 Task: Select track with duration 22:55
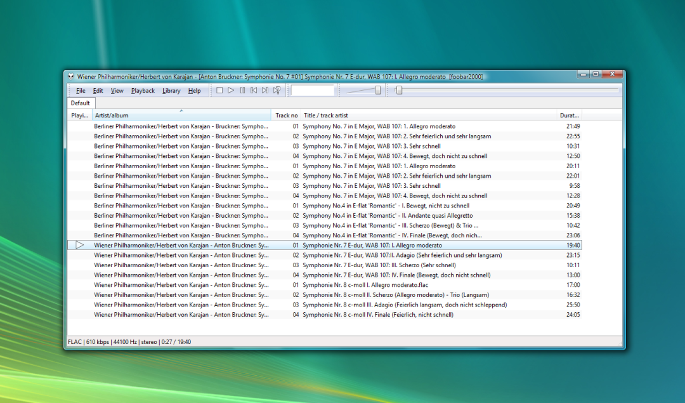(325, 136)
